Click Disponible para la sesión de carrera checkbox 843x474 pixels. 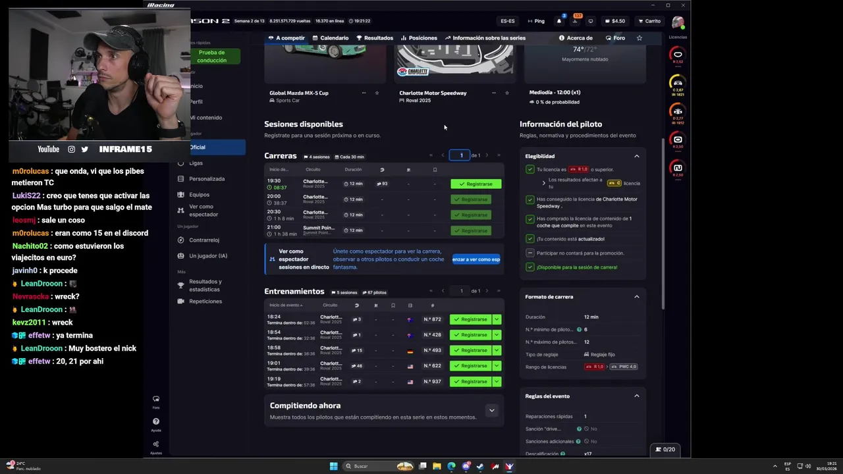point(530,267)
